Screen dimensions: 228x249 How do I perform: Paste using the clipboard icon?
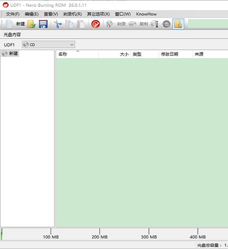pyautogui.click(x=81, y=24)
